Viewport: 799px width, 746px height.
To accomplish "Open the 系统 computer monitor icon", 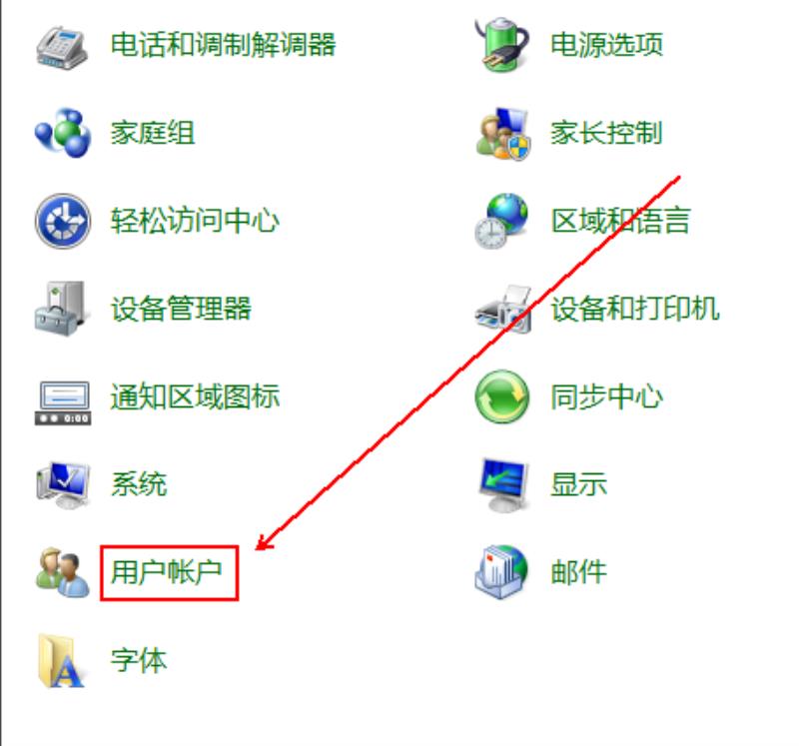I will click(63, 485).
